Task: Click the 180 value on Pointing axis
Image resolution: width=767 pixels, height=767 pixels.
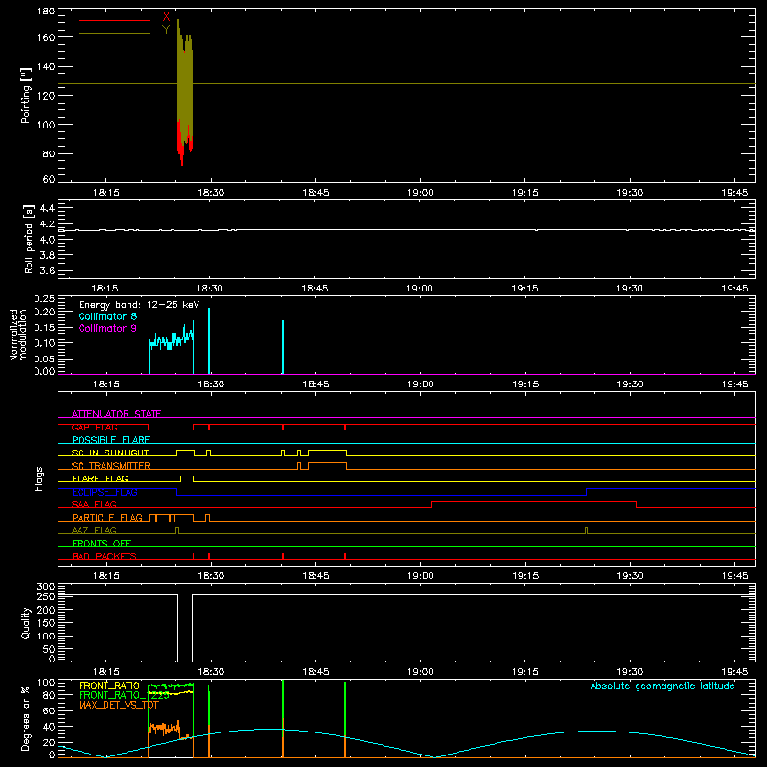Action: 46,12
